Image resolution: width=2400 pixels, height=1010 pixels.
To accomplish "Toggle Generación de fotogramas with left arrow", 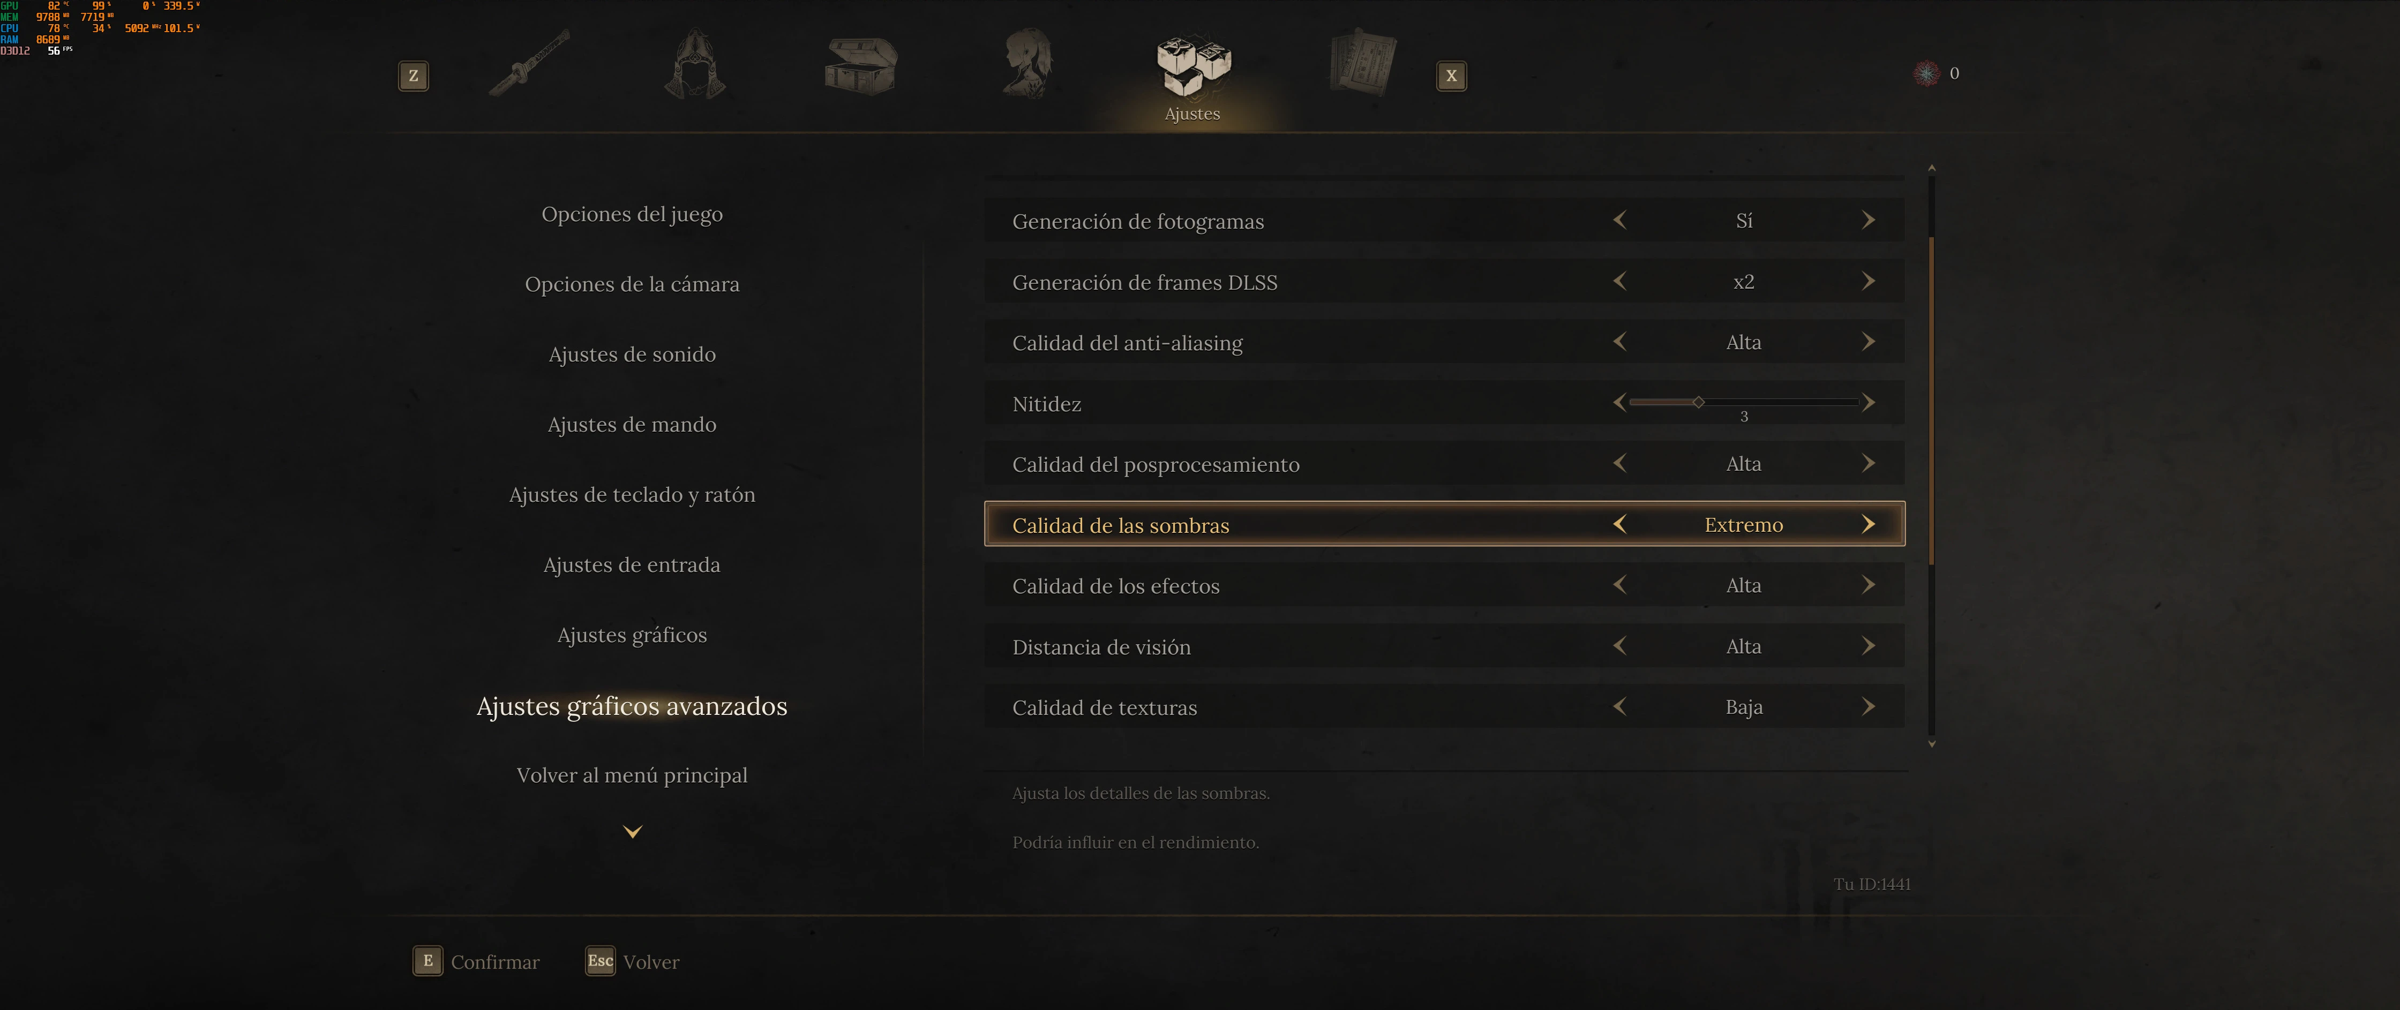I will (1619, 220).
